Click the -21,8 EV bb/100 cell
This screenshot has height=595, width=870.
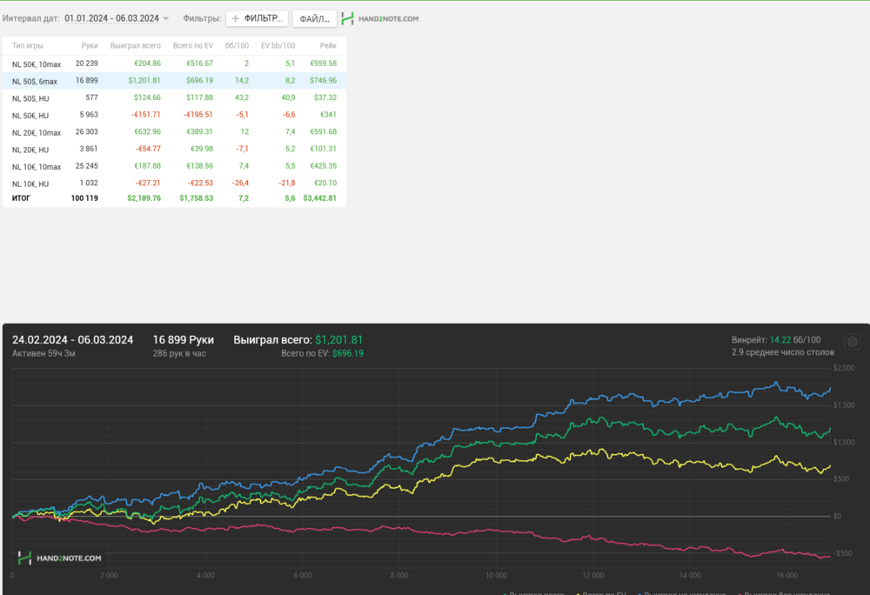pyautogui.click(x=286, y=183)
